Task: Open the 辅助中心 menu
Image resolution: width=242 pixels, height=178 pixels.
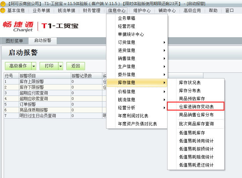Action: tap(167, 10)
